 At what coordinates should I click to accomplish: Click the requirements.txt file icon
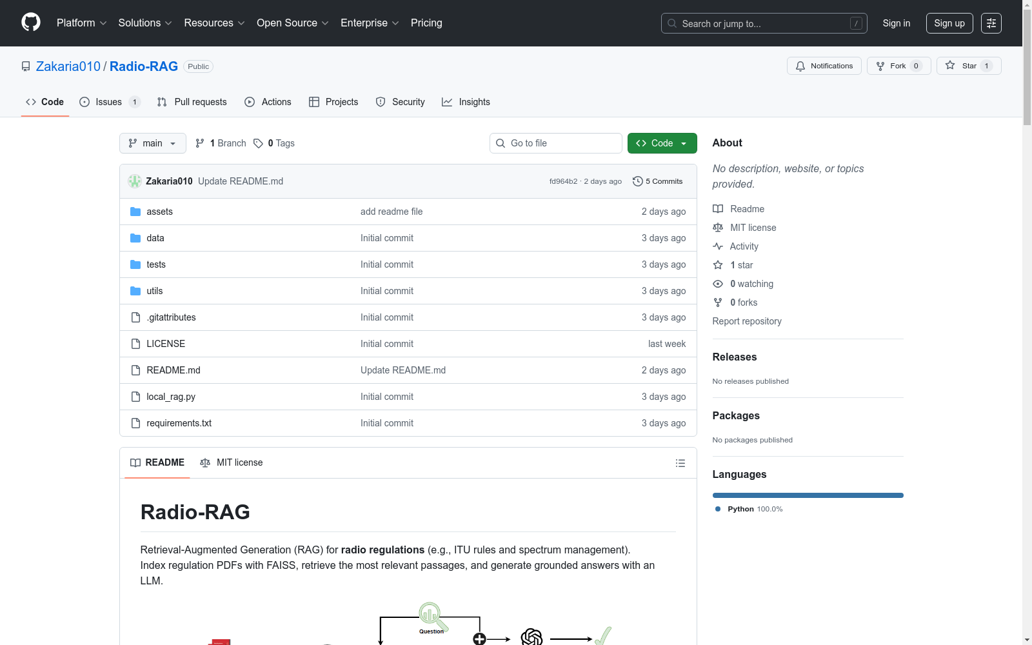tap(135, 423)
